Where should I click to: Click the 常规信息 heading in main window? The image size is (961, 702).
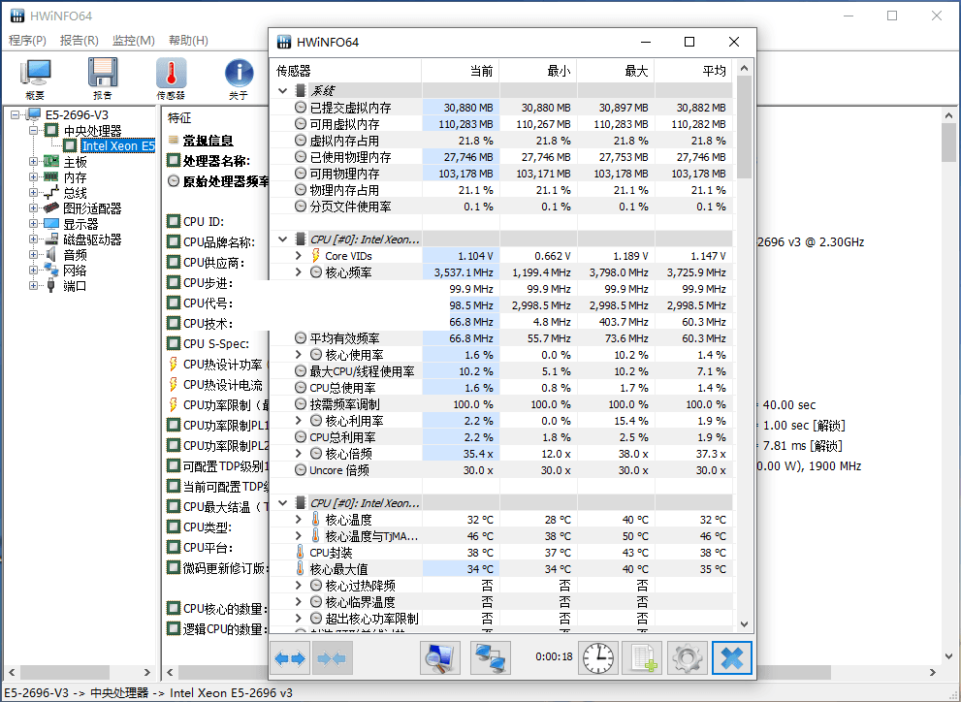pyautogui.click(x=208, y=141)
